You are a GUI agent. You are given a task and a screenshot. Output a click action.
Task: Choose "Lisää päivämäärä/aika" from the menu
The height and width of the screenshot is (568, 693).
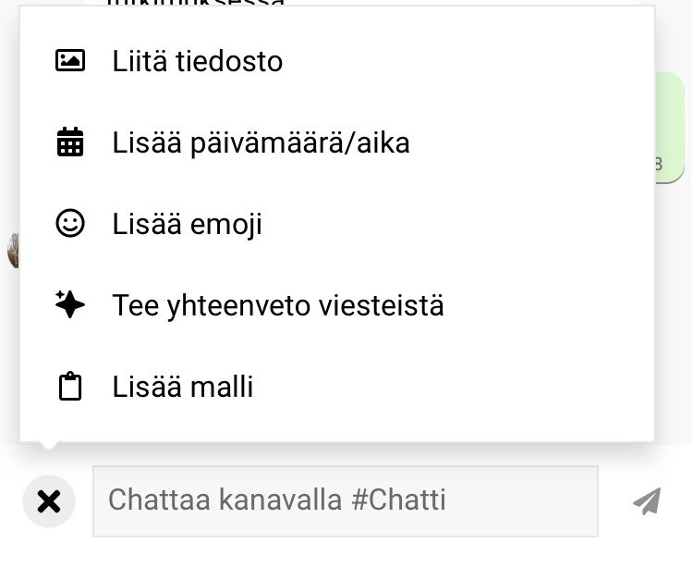pyautogui.click(x=261, y=142)
